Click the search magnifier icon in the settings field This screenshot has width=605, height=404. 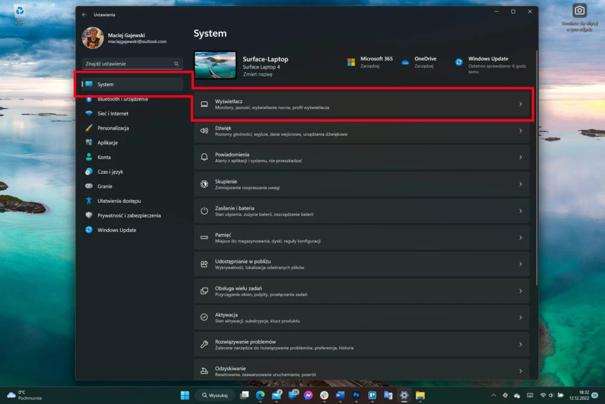click(176, 64)
